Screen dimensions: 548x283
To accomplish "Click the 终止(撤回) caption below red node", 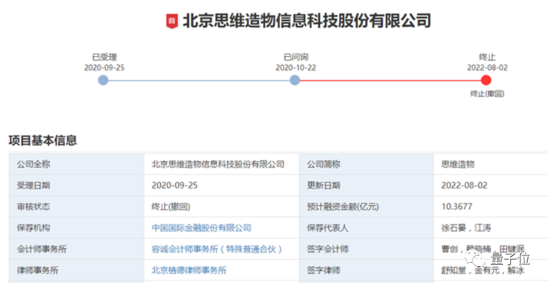I will pos(487,93).
